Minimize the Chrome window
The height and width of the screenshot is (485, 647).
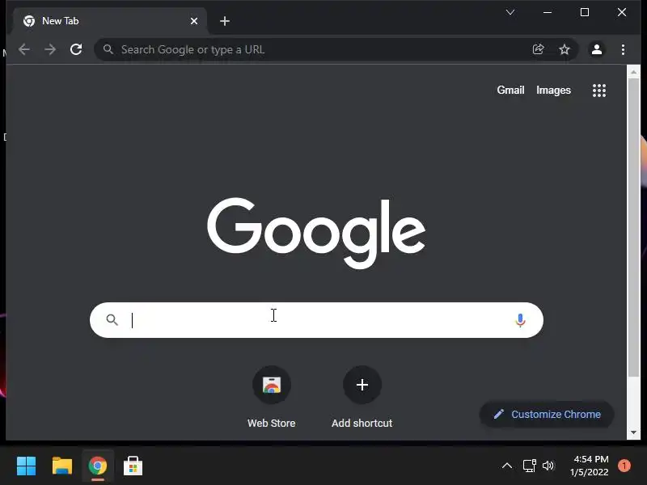coord(548,12)
